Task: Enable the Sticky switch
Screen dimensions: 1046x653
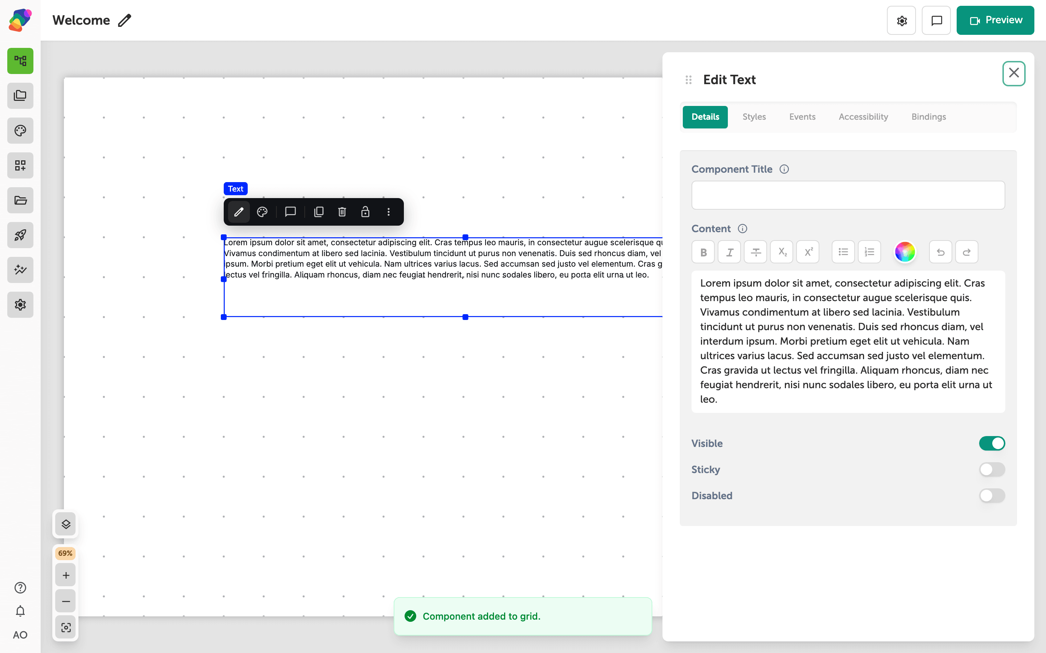Action: tap(992, 469)
